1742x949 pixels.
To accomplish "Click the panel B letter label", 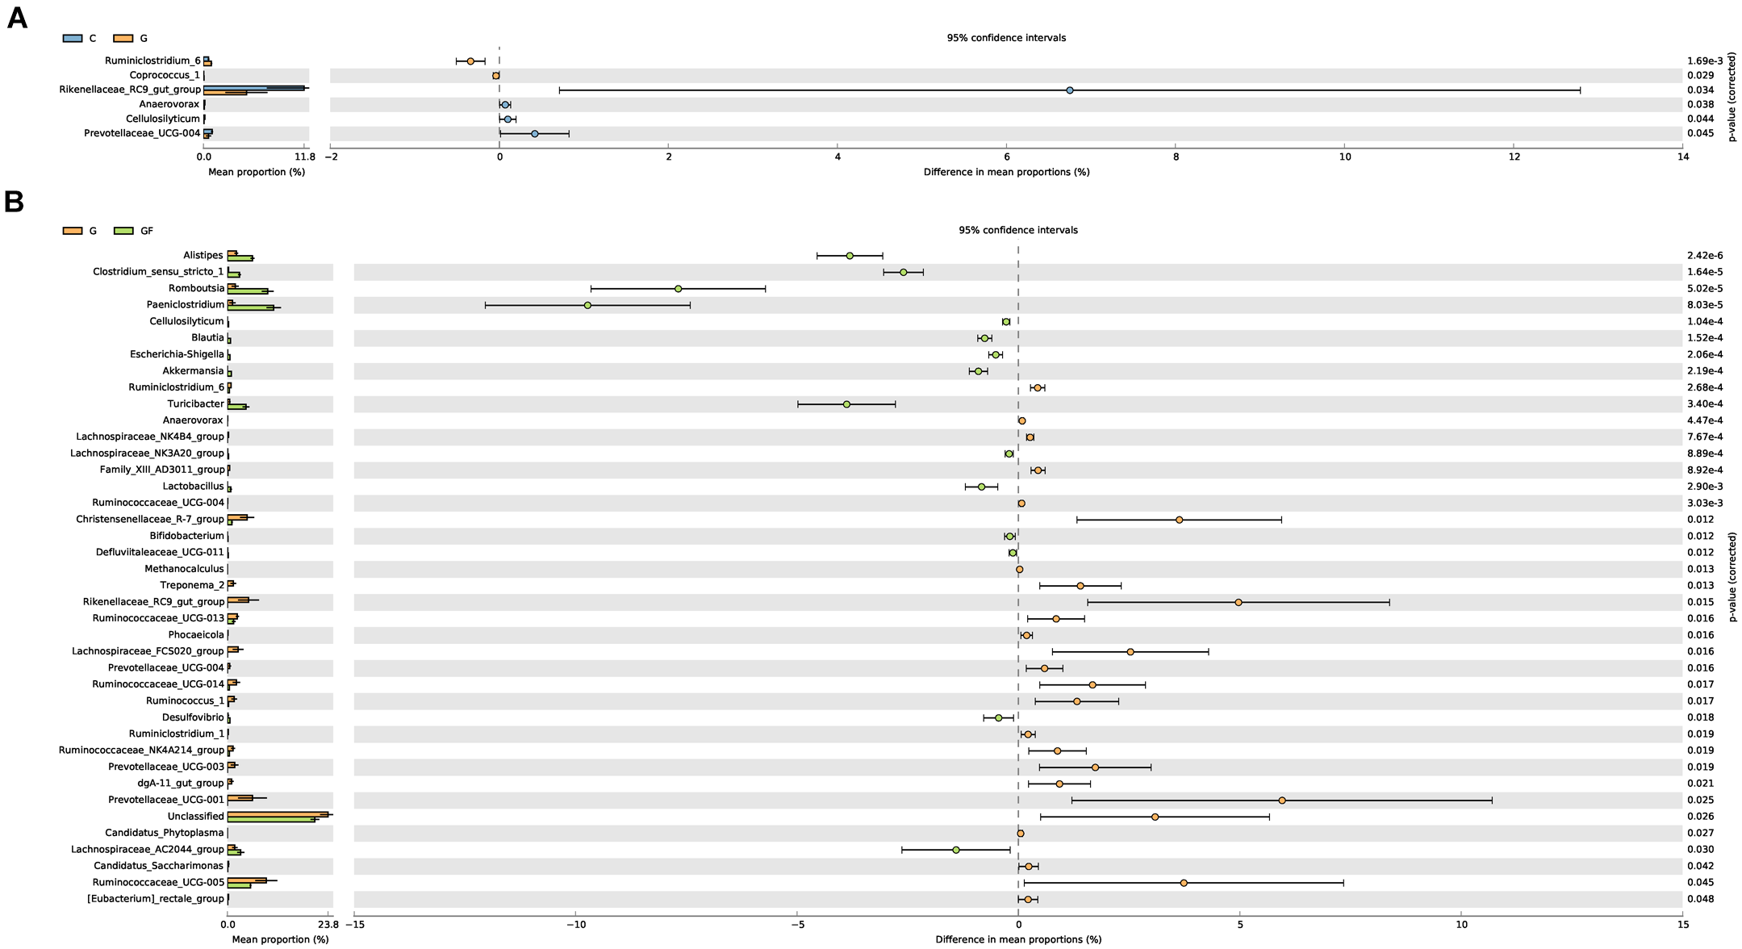I will [14, 202].
